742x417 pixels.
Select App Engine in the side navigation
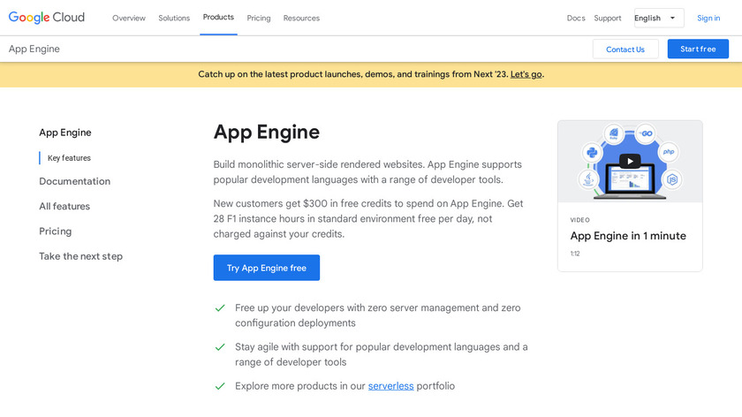pyautogui.click(x=65, y=133)
